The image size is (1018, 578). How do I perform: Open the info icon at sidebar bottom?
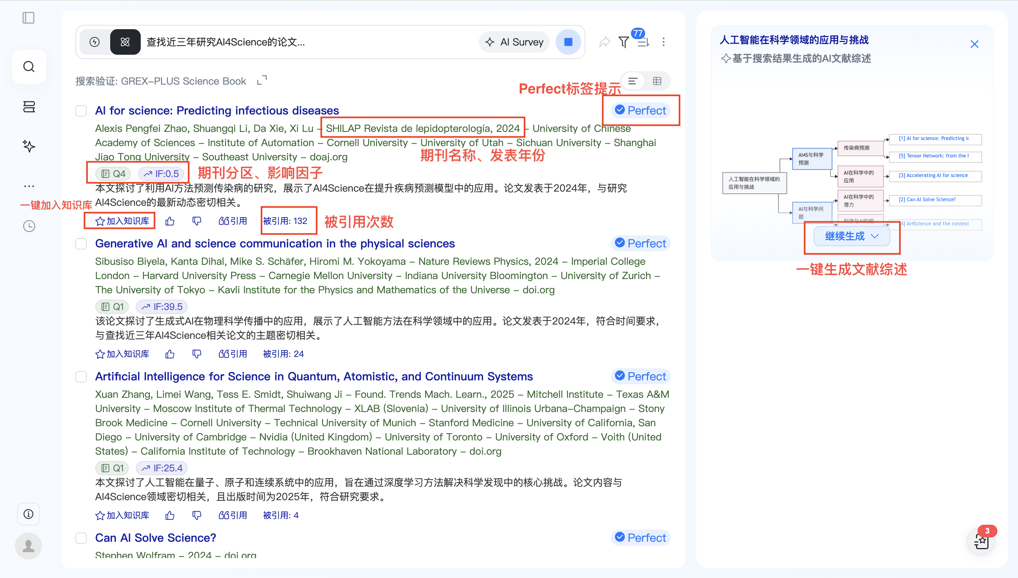click(28, 514)
